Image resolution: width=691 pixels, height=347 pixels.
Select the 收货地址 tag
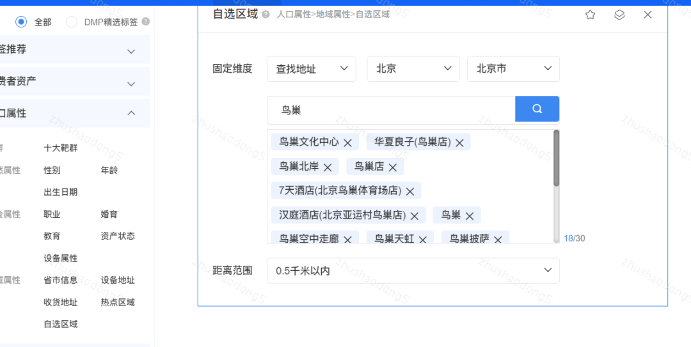60,302
